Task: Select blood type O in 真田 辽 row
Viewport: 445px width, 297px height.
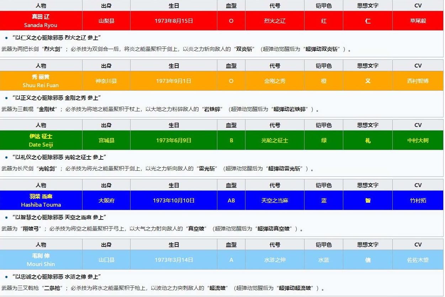Action: pyautogui.click(x=231, y=21)
